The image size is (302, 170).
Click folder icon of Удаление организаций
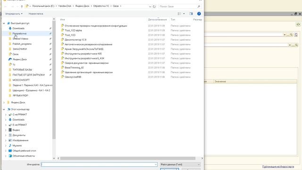point(62,72)
